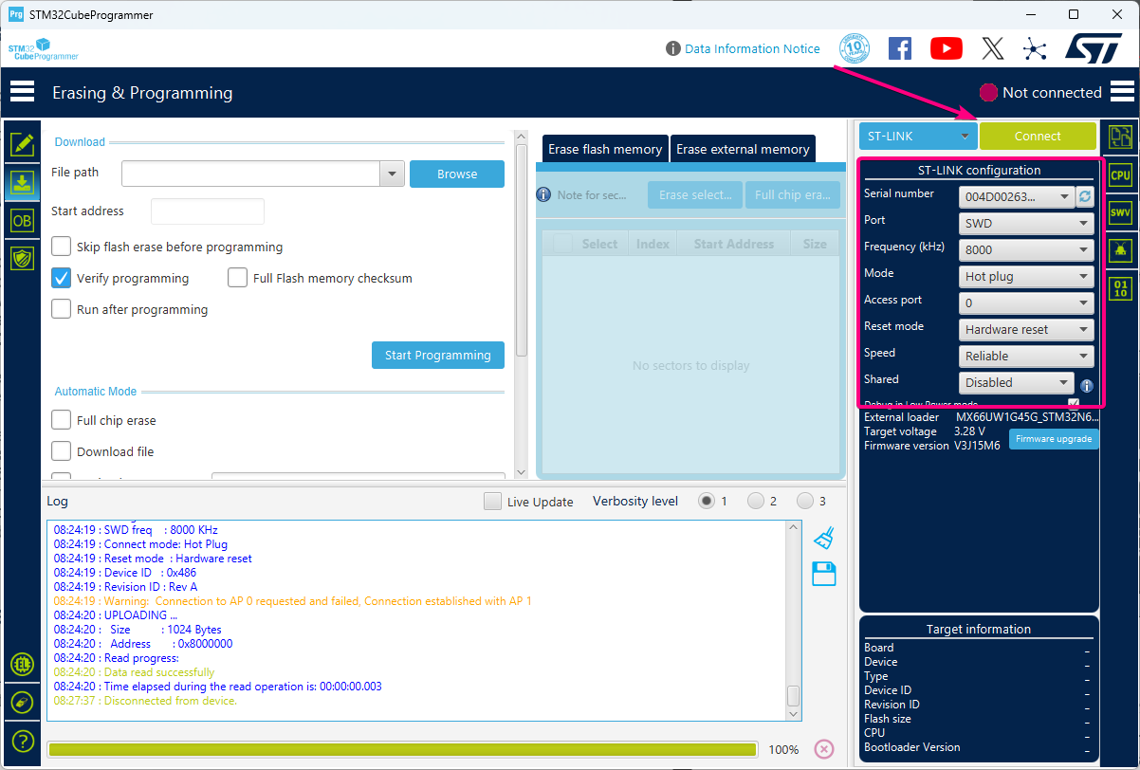The image size is (1140, 770).
Task: Open the Erasing & Programming panel icon
Action: 21,183
